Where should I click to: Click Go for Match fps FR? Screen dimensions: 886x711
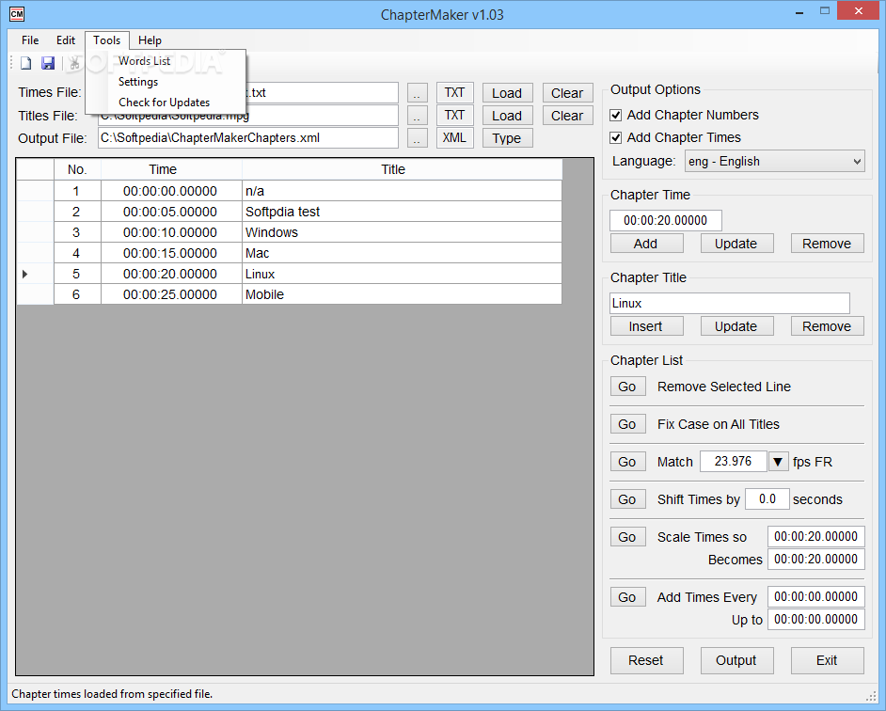[627, 462]
